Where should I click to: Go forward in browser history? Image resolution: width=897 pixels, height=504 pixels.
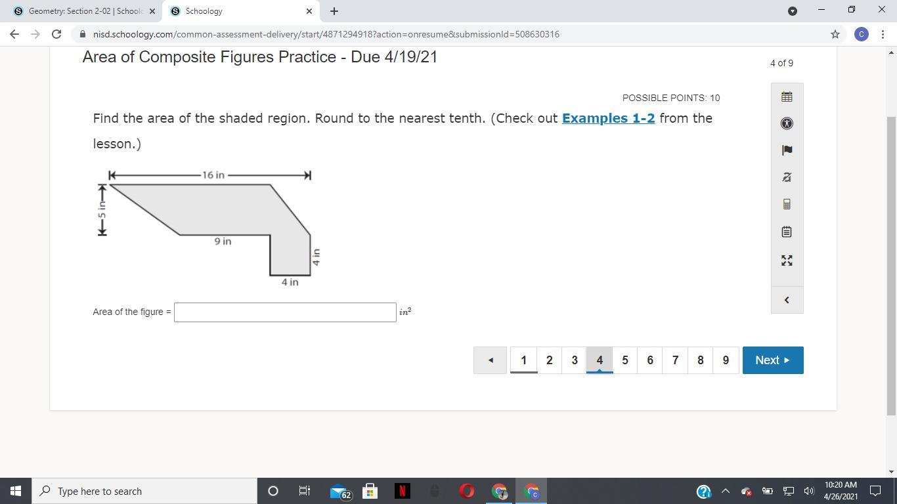[x=35, y=34]
